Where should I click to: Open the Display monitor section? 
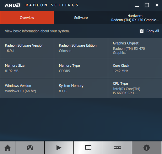pos(88,148)
